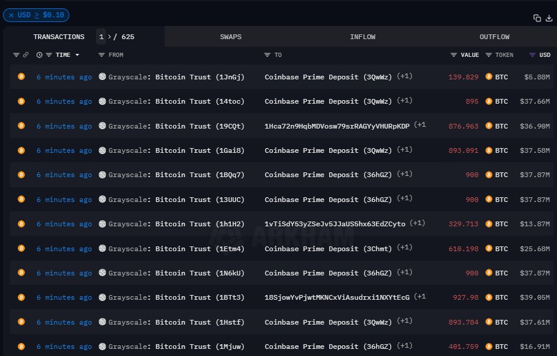The image size is (557, 356).
Task: Remove the USD ≥ $0.10 filter chip
Action: click(x=11, y=15)
